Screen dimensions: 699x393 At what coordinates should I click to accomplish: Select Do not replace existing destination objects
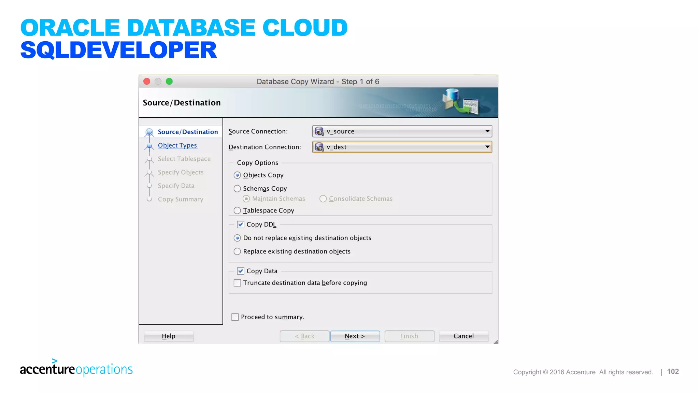tap(237, 238)
